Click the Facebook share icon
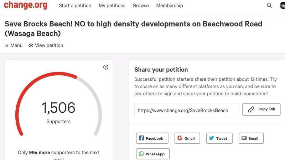Image resolution: width=285 pixels, height=160 pixels. pos(141,138)
